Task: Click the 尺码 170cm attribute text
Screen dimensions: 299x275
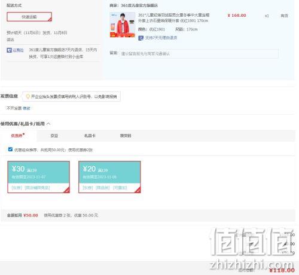Action: click(x=187, y=29)
